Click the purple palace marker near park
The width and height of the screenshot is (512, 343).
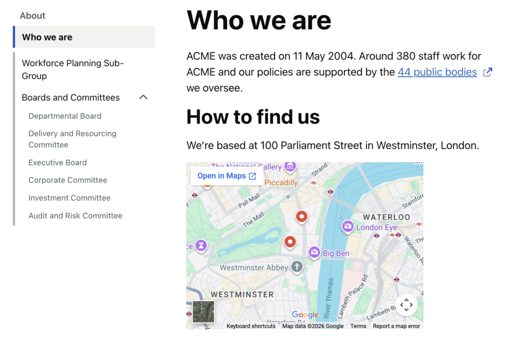click(201, 245)
